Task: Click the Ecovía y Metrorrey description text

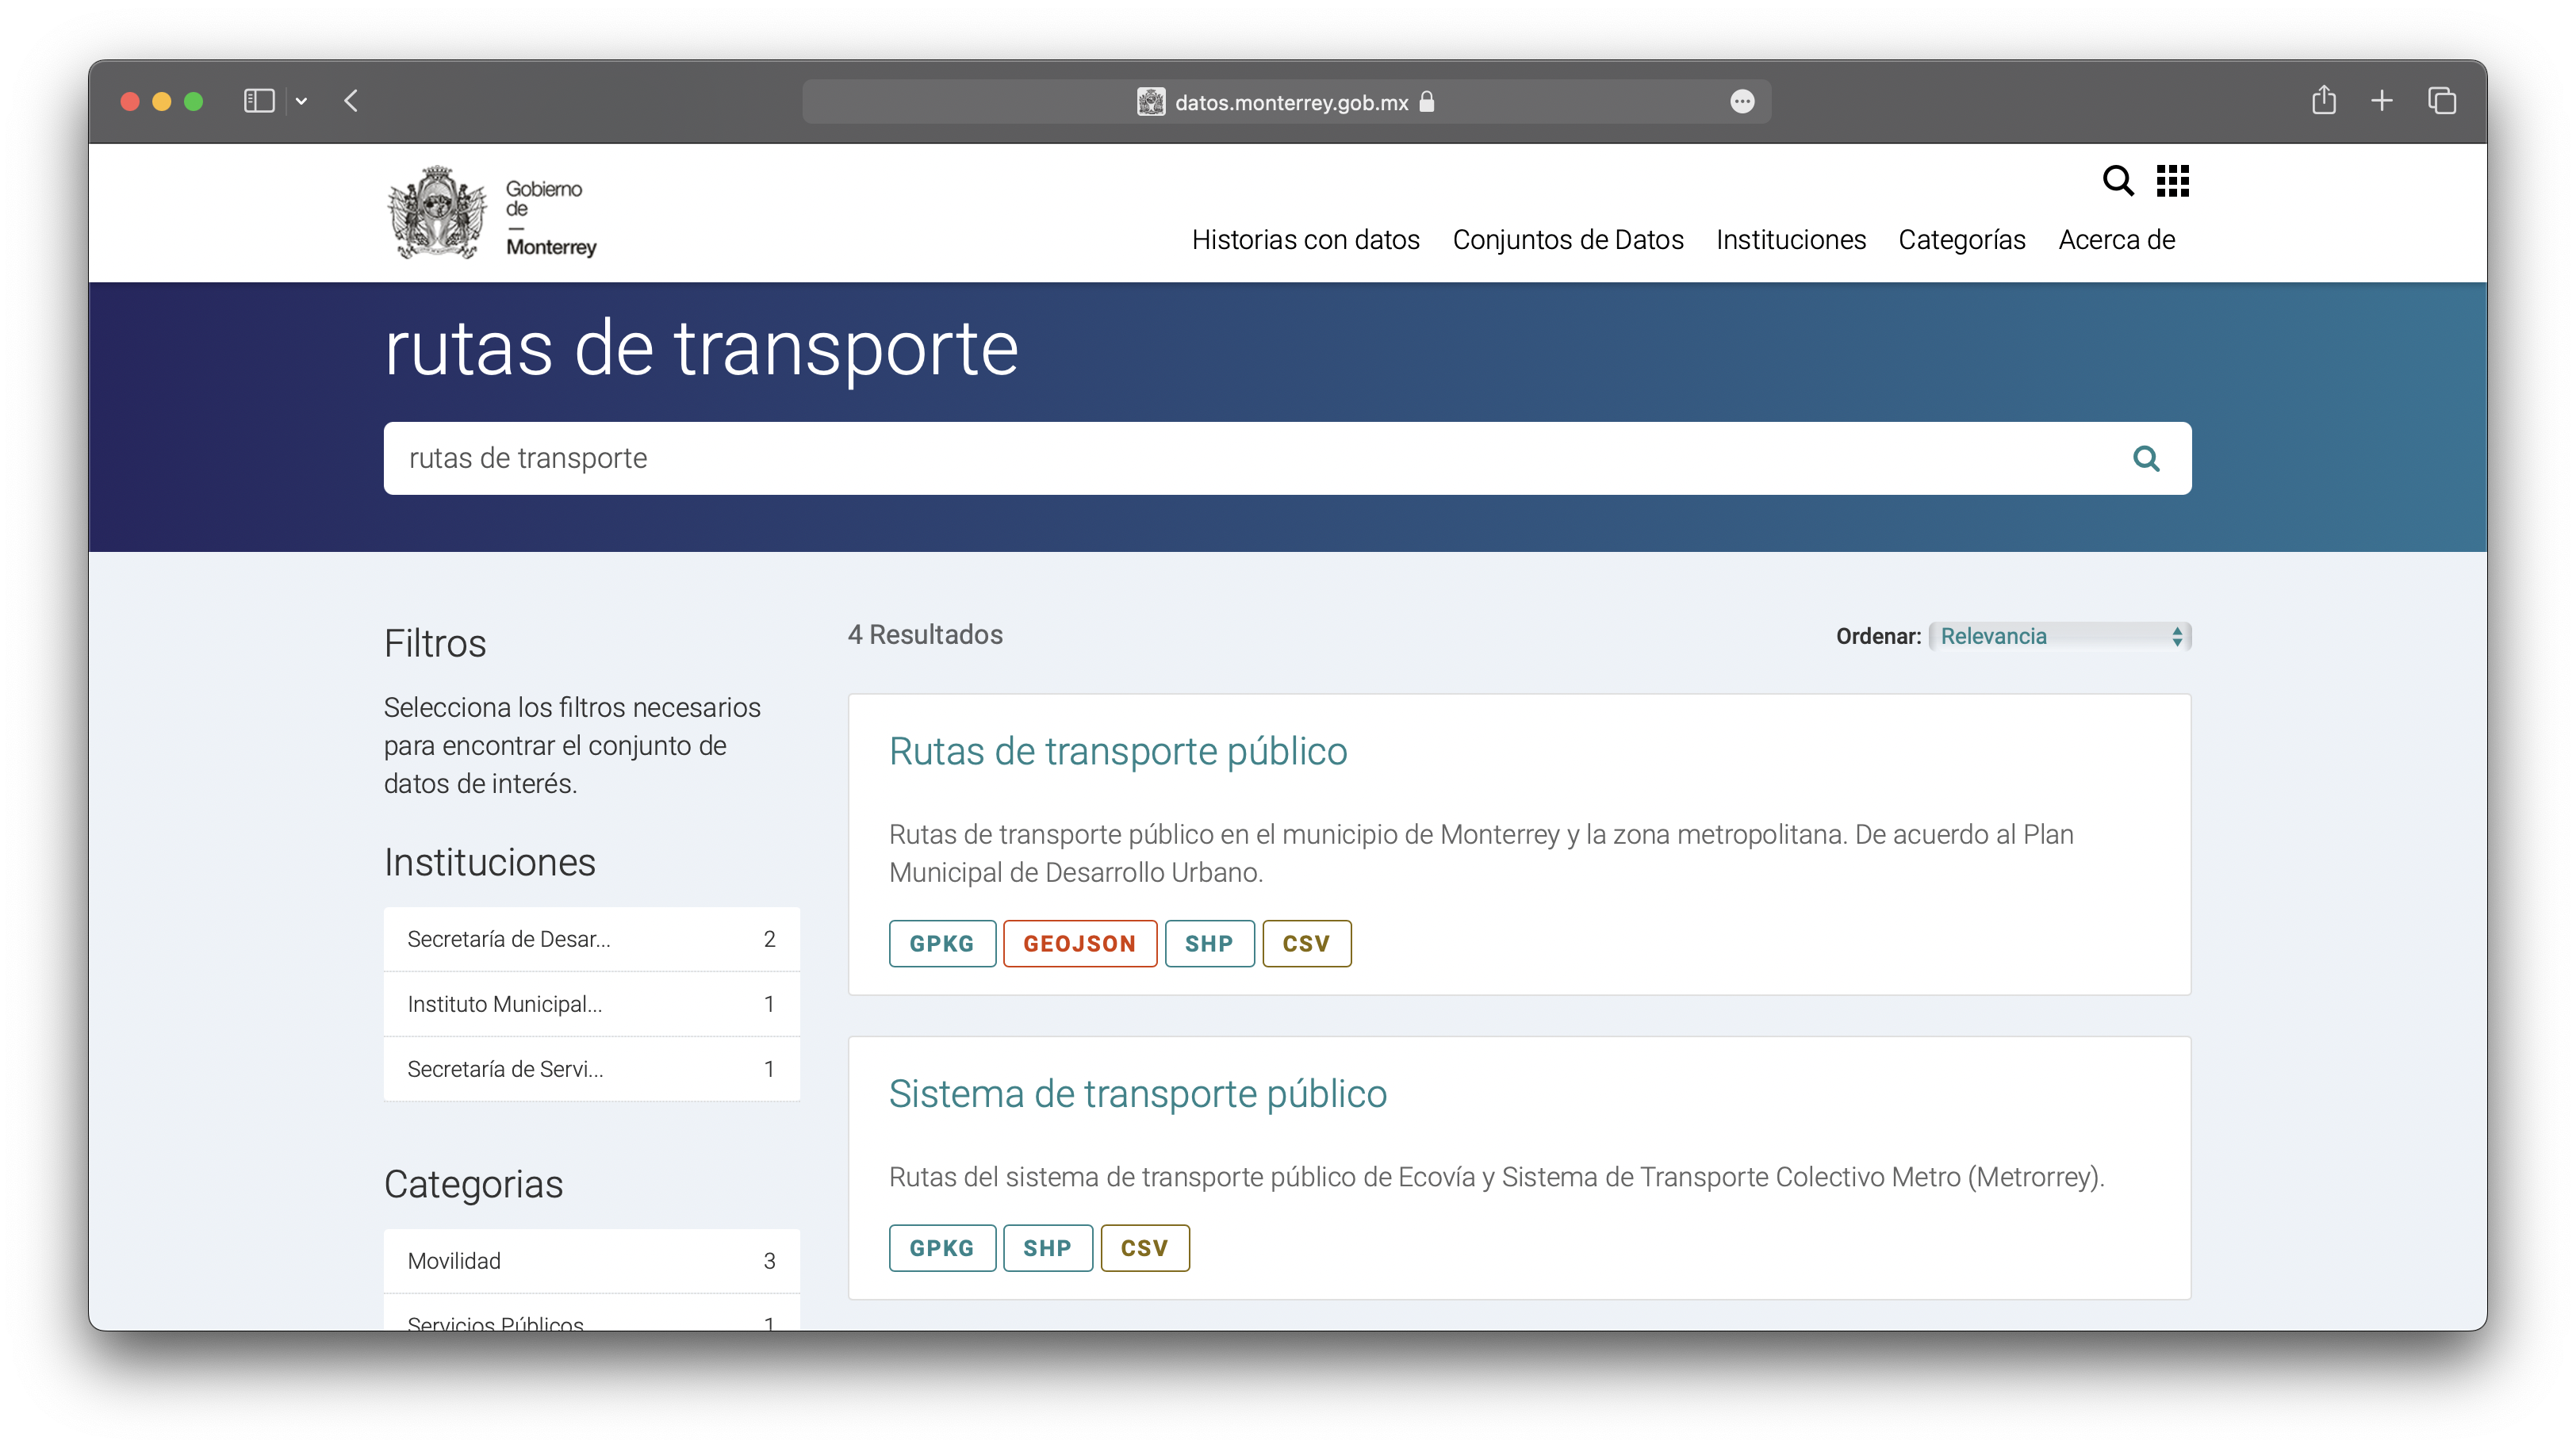Action: (x=1497, y=1177)
